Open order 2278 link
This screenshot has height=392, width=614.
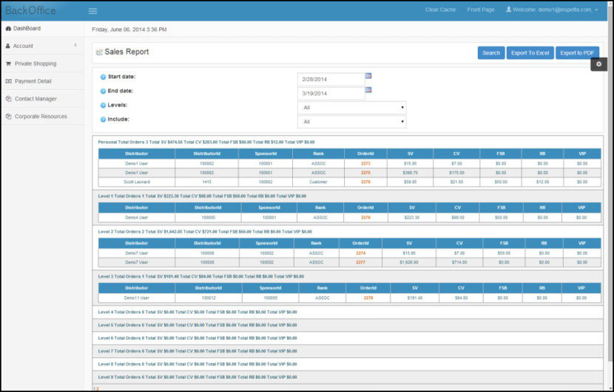tap(368, 298)
